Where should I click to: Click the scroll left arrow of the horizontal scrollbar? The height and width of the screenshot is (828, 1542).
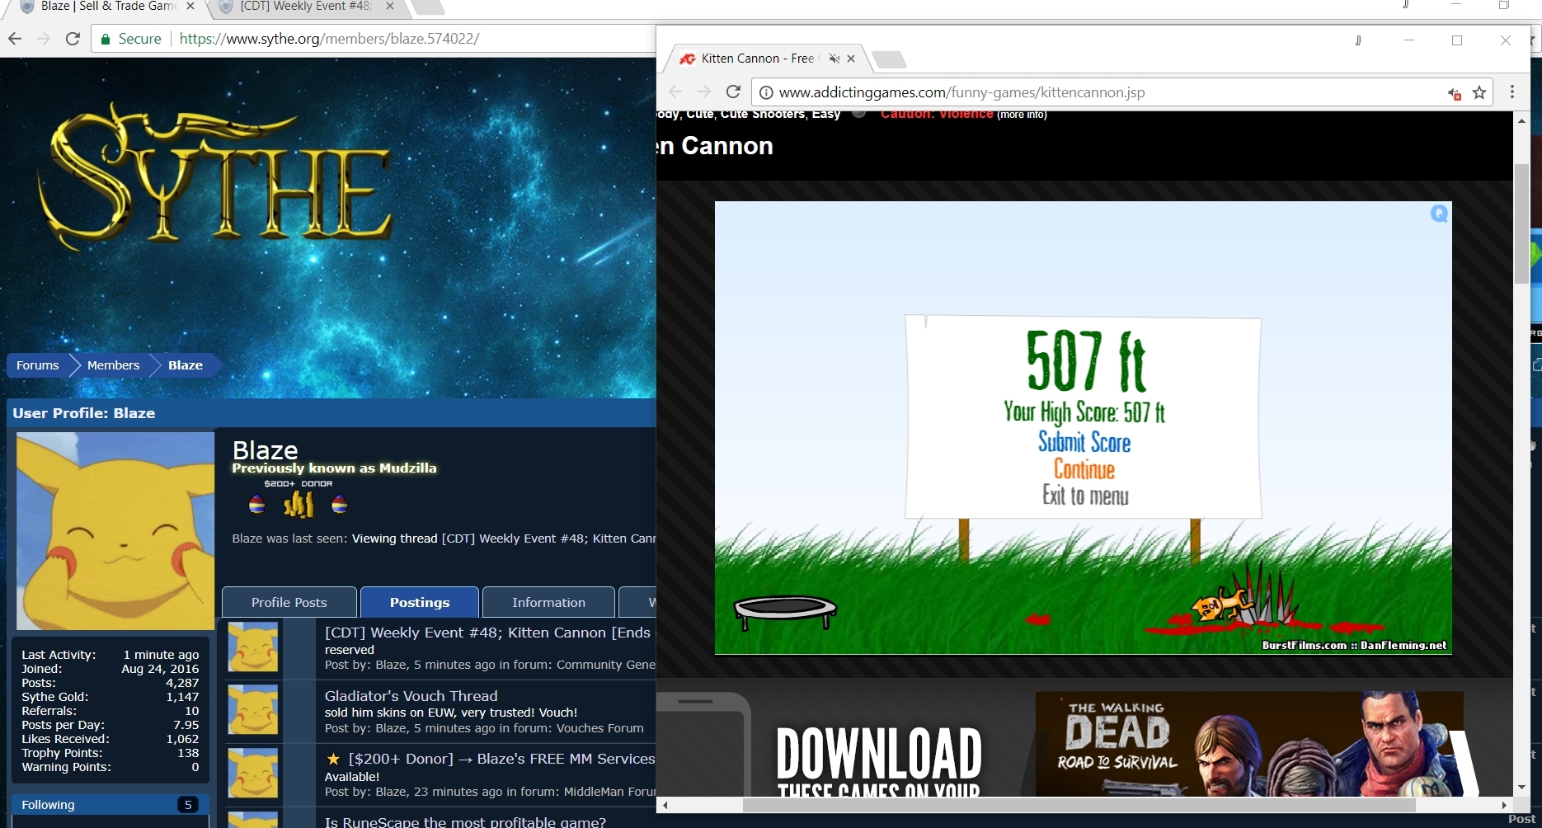coord(665,805)
